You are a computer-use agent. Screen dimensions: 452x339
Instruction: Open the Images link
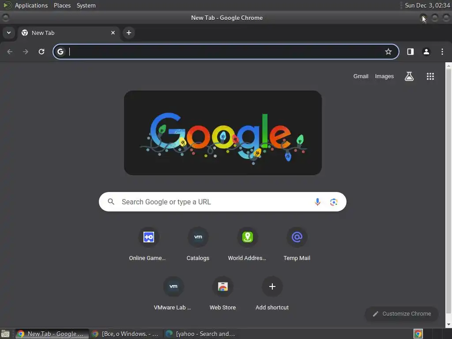pyautogui.click(x=384, y=76)
